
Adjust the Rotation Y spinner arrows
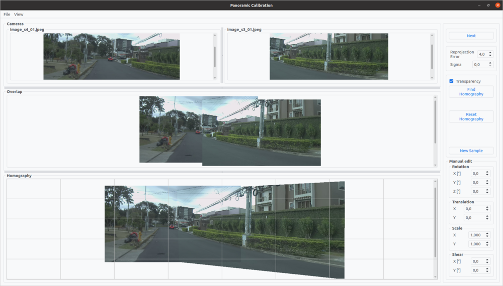(x=487, y=182)
